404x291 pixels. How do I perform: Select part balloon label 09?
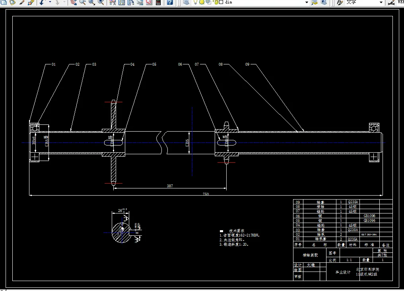click(x=247, y=64)
